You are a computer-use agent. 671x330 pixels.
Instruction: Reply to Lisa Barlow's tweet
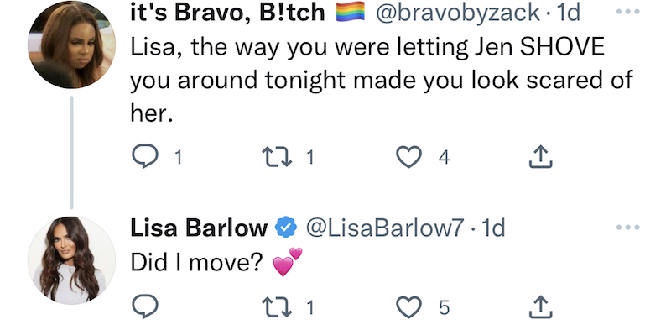pos(144,306)
